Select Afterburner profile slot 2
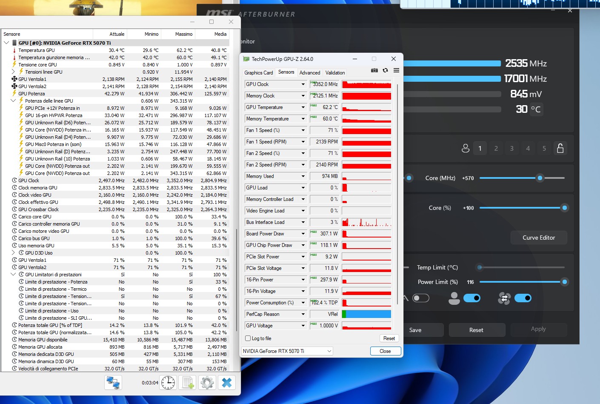The image size is (600, 404). click(x=496, y=148)
